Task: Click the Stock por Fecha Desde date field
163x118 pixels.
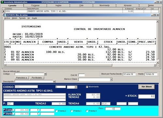Action: click(129, 74)
